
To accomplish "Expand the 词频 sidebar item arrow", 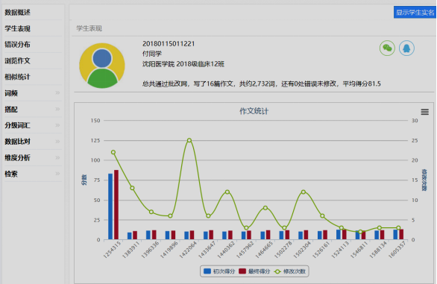I will click(x=57, y=93).
